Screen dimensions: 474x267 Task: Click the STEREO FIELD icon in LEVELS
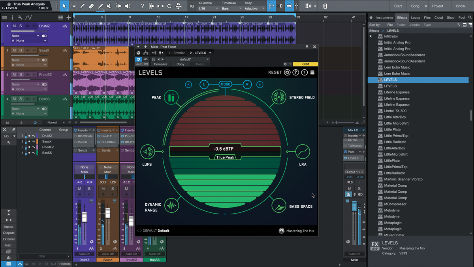click(x=278, y=97)
